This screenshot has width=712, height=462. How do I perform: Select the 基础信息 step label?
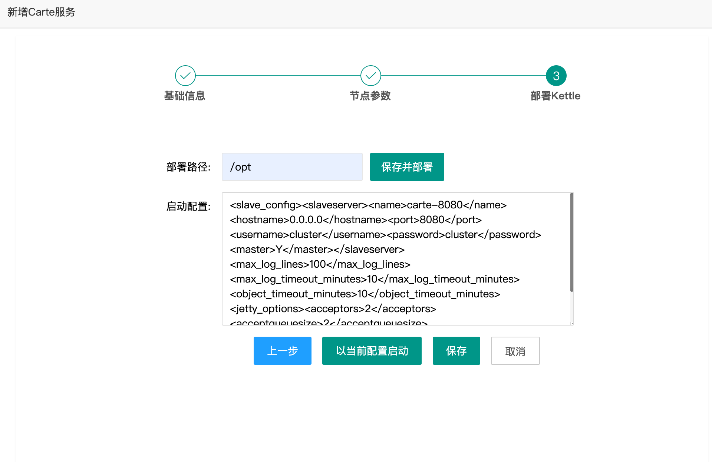pyautogui.click(x=185, y=96)
